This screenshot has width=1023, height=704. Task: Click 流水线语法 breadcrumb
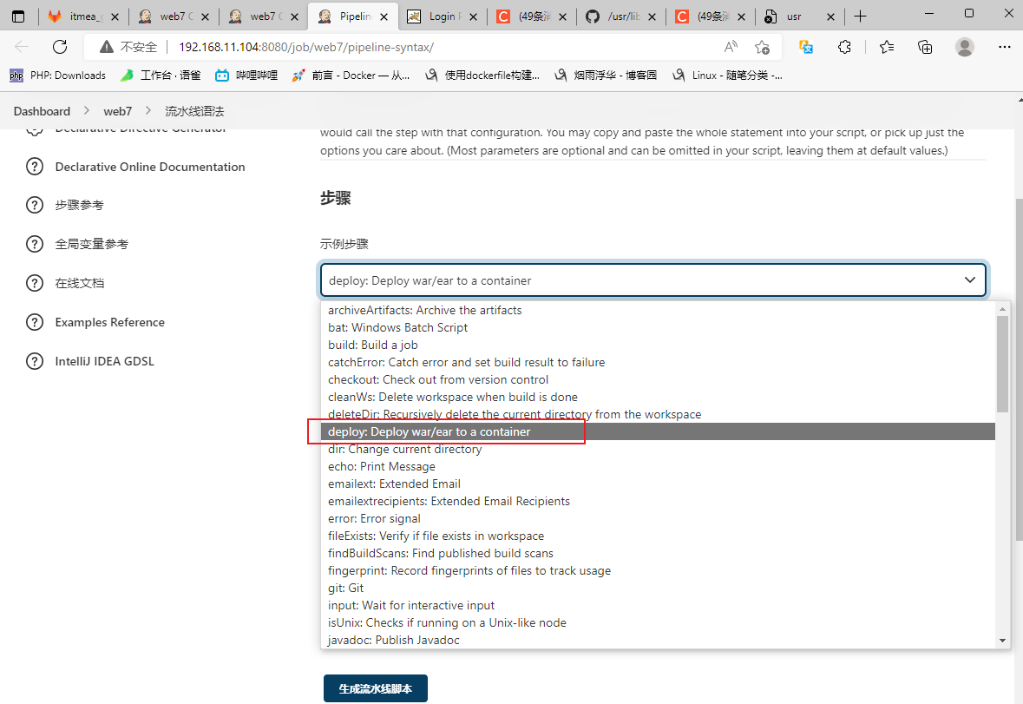click(194, 112)
